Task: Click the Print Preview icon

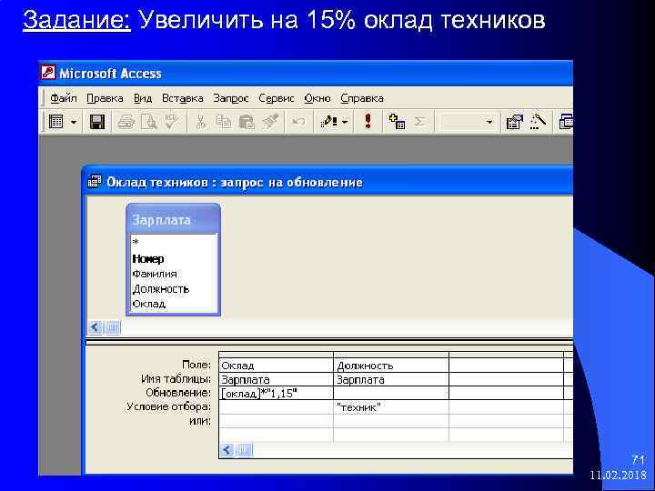Action: click(148, 122)
